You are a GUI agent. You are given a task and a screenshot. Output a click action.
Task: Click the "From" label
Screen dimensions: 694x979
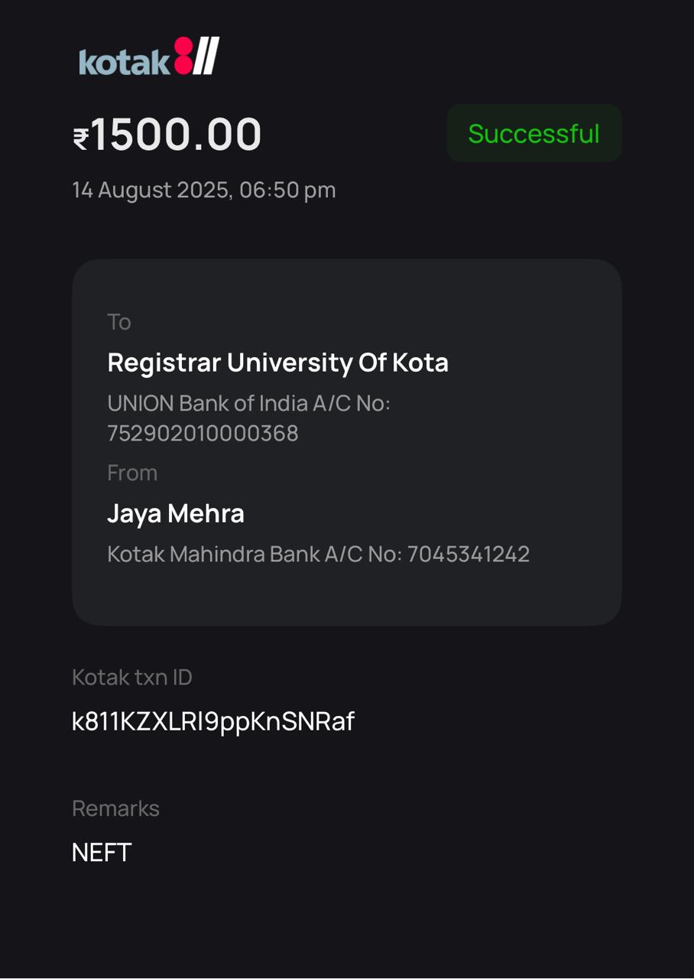coord(132,473)
